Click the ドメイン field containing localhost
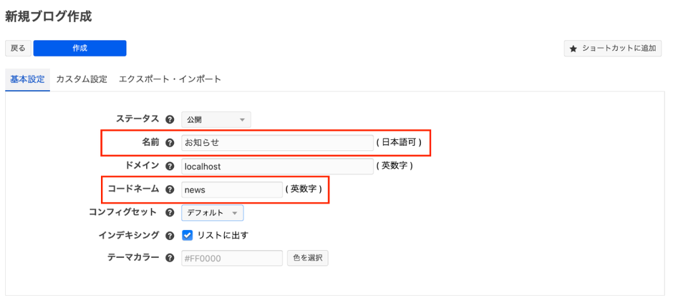Viewport: 673px width, 303px height. tap(277, 166)
